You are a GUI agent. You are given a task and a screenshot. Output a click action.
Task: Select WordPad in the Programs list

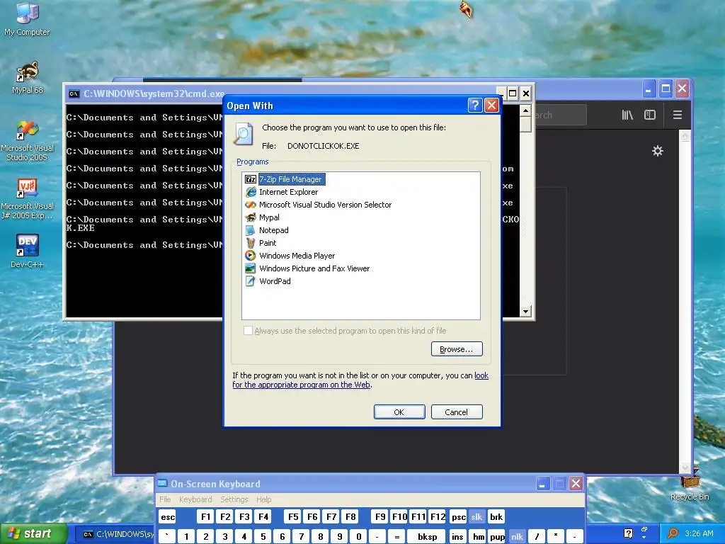268,280
